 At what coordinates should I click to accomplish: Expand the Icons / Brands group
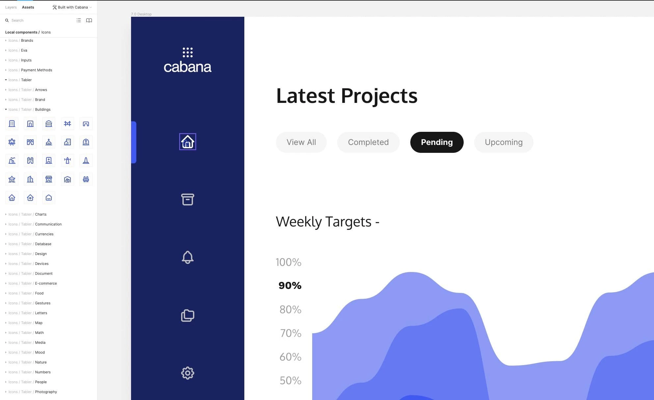pos(6,40)
